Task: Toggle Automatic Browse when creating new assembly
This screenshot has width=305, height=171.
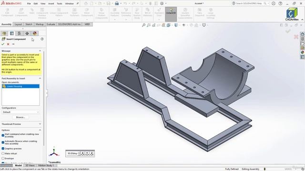Action: point(3,142)
